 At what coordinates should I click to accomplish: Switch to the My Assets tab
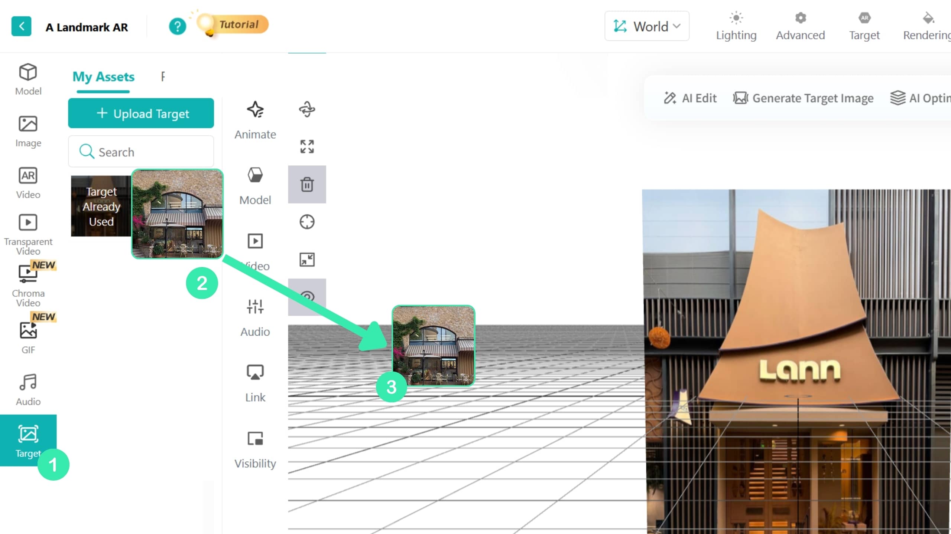pos(103,77)
